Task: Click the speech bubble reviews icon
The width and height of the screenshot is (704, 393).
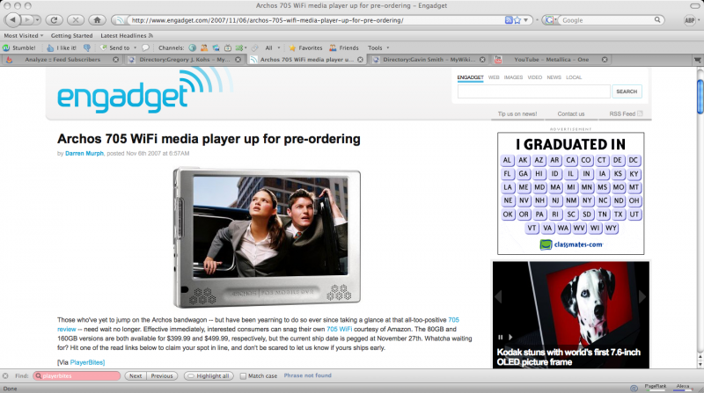Action: (145, 47)
